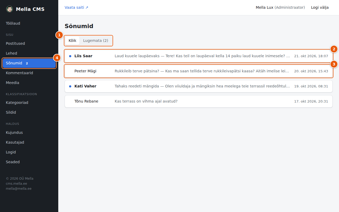Open the Lehed section
The height and width of the screenshot is (212, 339).
click(29, 53)
